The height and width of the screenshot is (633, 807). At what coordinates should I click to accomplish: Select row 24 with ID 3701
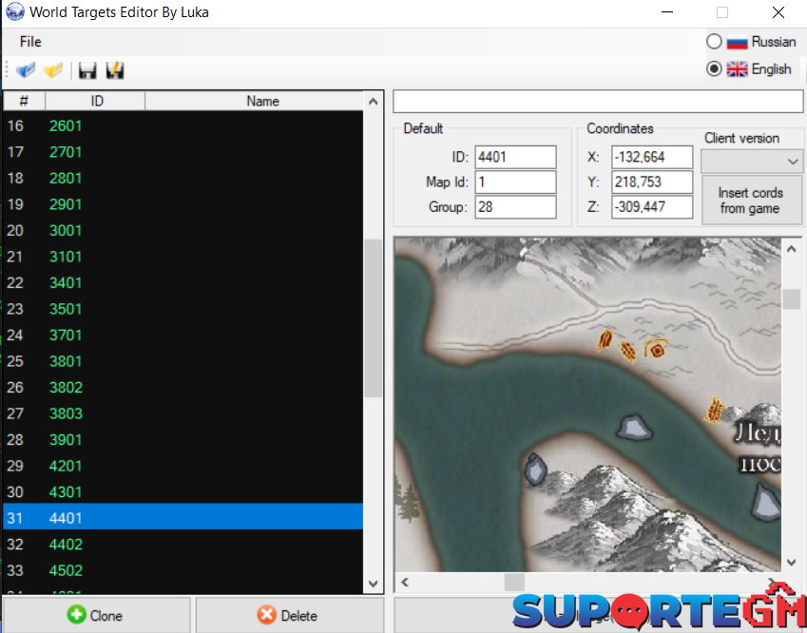coord(183,335)
